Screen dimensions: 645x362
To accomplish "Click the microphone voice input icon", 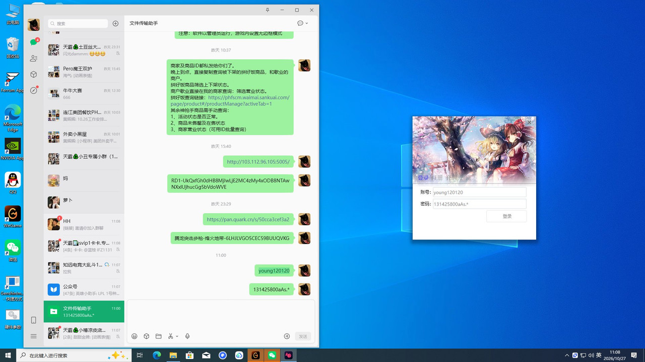I will 187,336.
